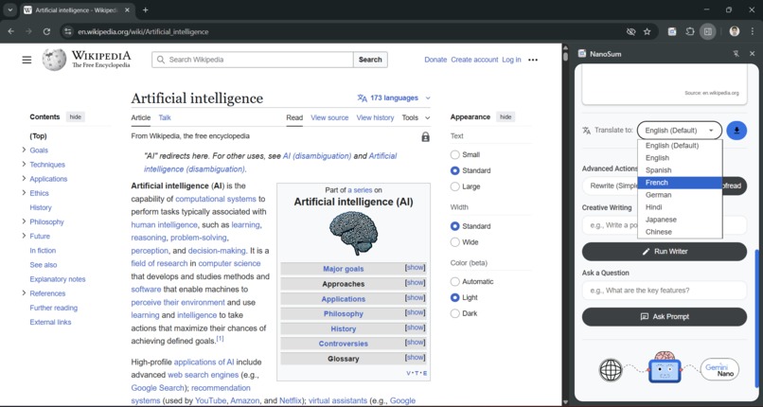The height and width of the screenshot is (407, 763).
Task: Expand the Techniques section in Contents
Action: tap(24, 164)
